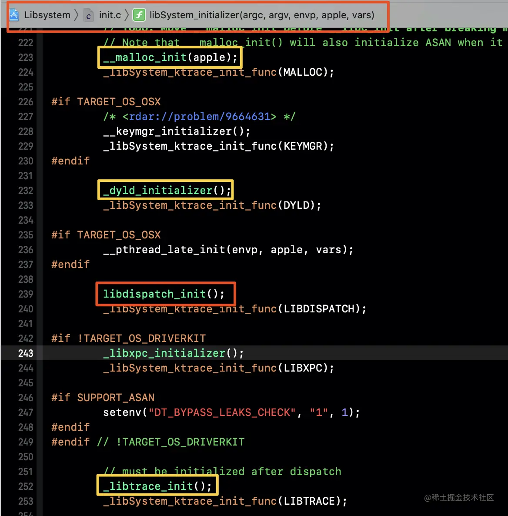Screen dimensions: 508x516
Task: Click __malloc_init(apple); code line
Action: coord(170,57)
